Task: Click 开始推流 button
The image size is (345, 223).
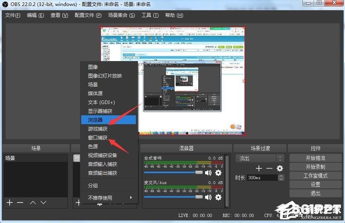Action: click(x=315, y=158)
